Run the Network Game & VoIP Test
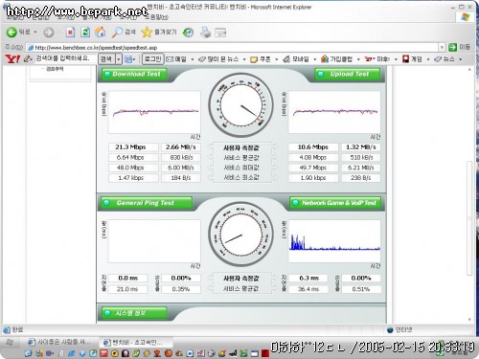 (335, 203)
